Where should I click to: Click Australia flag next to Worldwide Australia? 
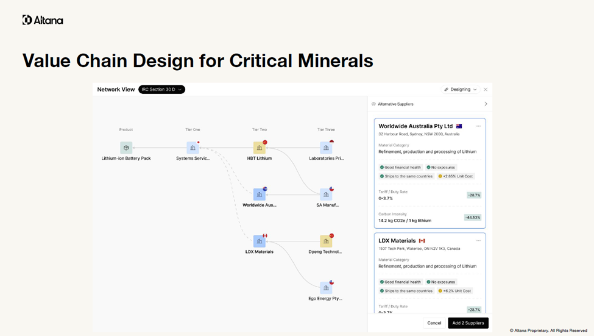click(459, 126)
